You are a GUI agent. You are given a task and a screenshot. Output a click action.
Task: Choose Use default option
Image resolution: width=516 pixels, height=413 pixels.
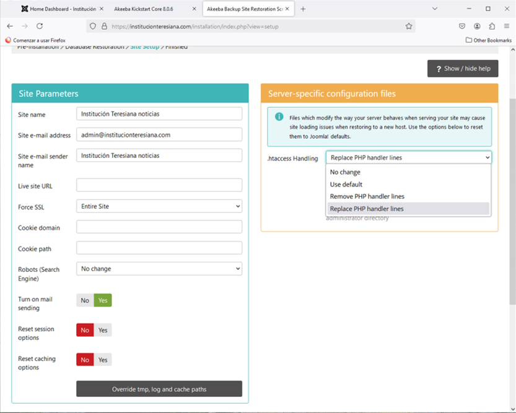(408, 184)
